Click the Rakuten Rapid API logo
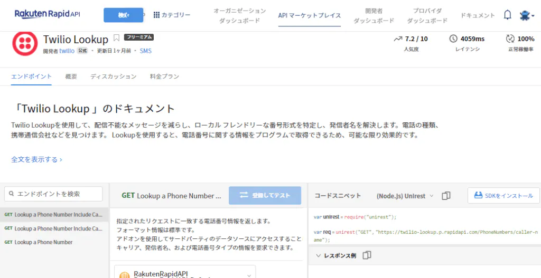This screenshot has height=278, width=541. pyautogui.click(x=47, y=14)
